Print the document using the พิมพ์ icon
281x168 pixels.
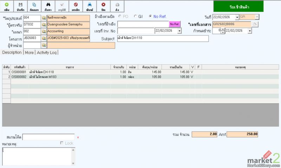(x=90, y=6)
